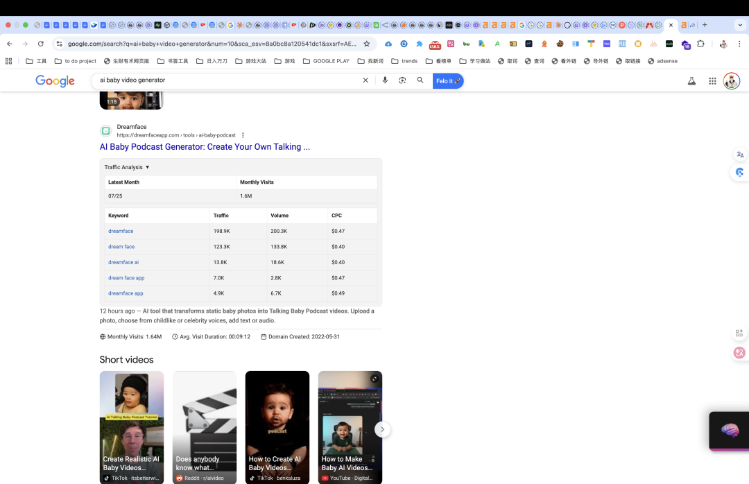Open the dream face keyword link
749x484 pixels.
pos(121,247)
